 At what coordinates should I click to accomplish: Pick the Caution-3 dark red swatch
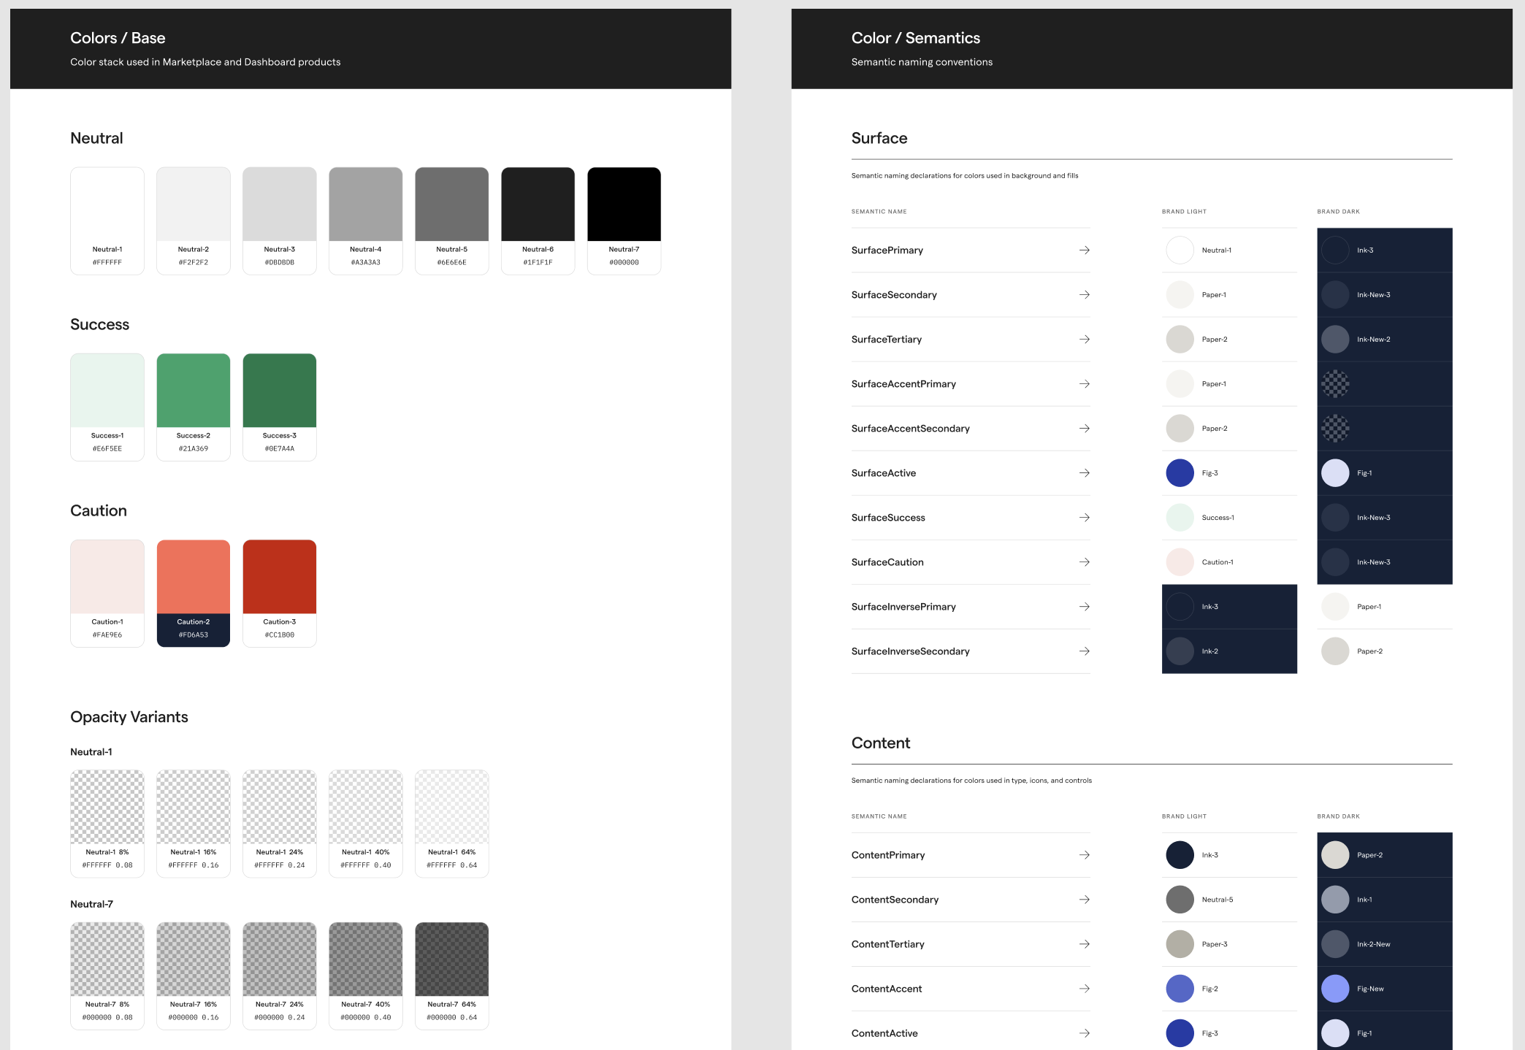click(x=279, y=578)
